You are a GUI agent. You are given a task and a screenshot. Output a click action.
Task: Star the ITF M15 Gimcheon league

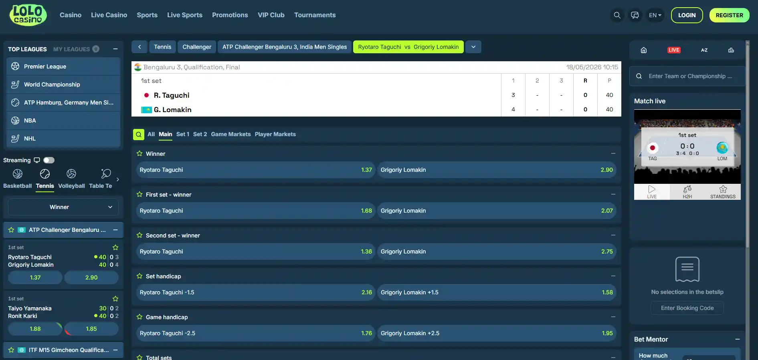(x=11, y=350)
